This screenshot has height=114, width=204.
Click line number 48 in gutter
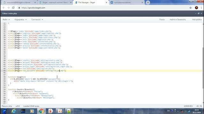4,77
